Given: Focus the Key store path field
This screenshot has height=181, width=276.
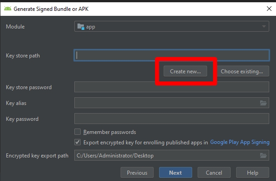Looking at the screenshot, I should coord(172,55).
